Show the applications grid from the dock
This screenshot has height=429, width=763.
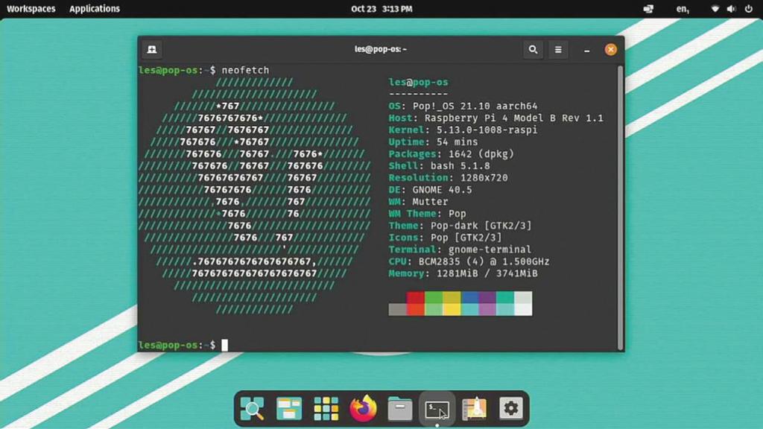click(x=326, y=409)
